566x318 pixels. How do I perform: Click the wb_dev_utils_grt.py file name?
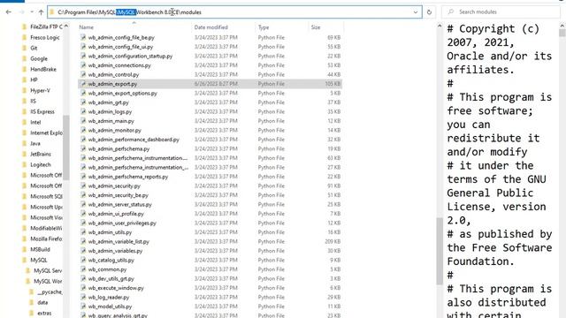click(111, 279)
